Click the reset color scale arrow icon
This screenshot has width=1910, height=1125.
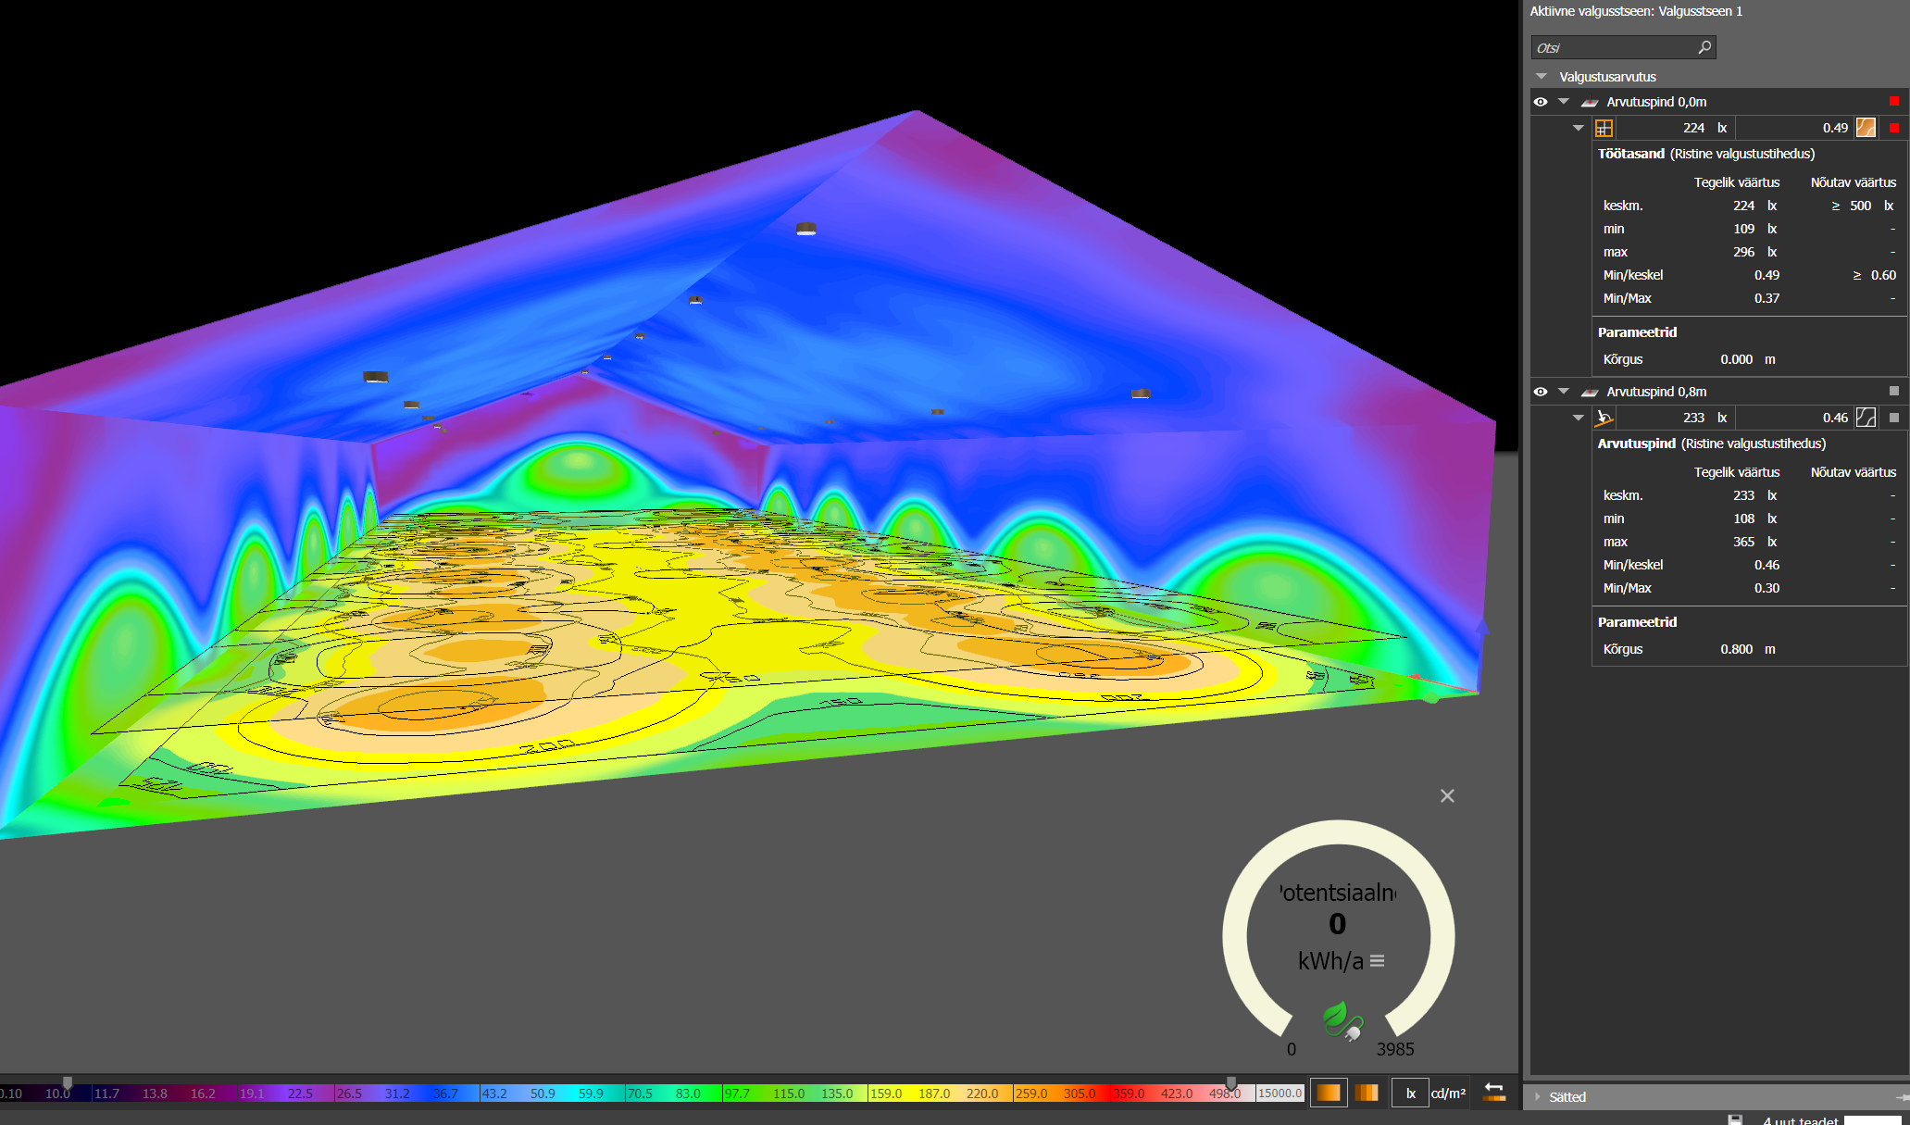1493,1093
